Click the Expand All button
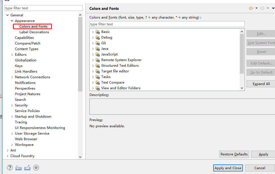275x174 pixels. [261, 84]
